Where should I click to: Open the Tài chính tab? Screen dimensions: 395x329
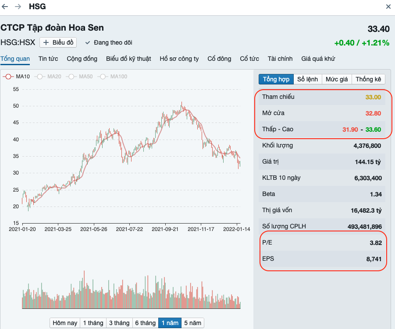pos(280,59)
